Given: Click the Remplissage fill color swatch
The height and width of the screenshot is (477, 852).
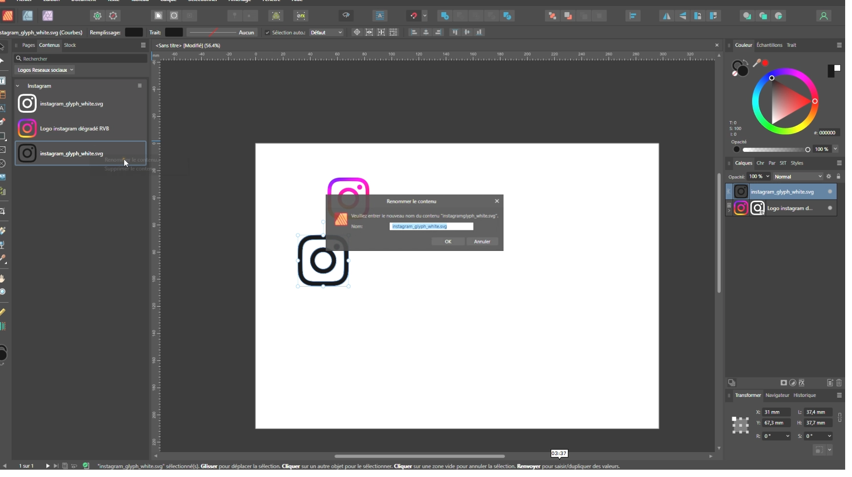Looking at the screenshot, I should click(x=134, y=33).
